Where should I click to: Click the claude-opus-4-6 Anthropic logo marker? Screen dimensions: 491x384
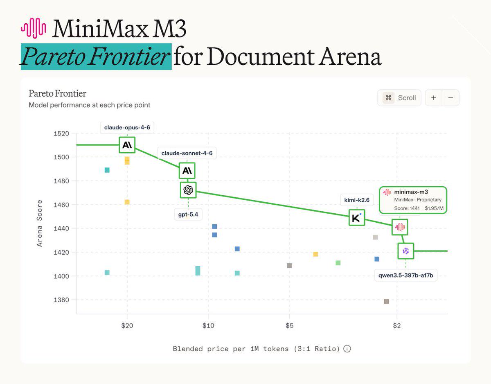(x=127, y=145)
